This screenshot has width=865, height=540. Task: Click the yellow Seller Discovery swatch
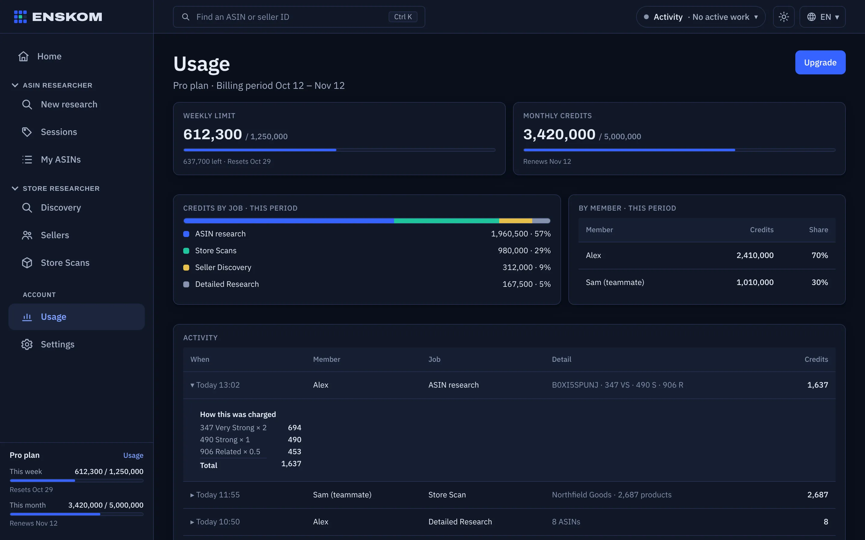pos(186,268)
